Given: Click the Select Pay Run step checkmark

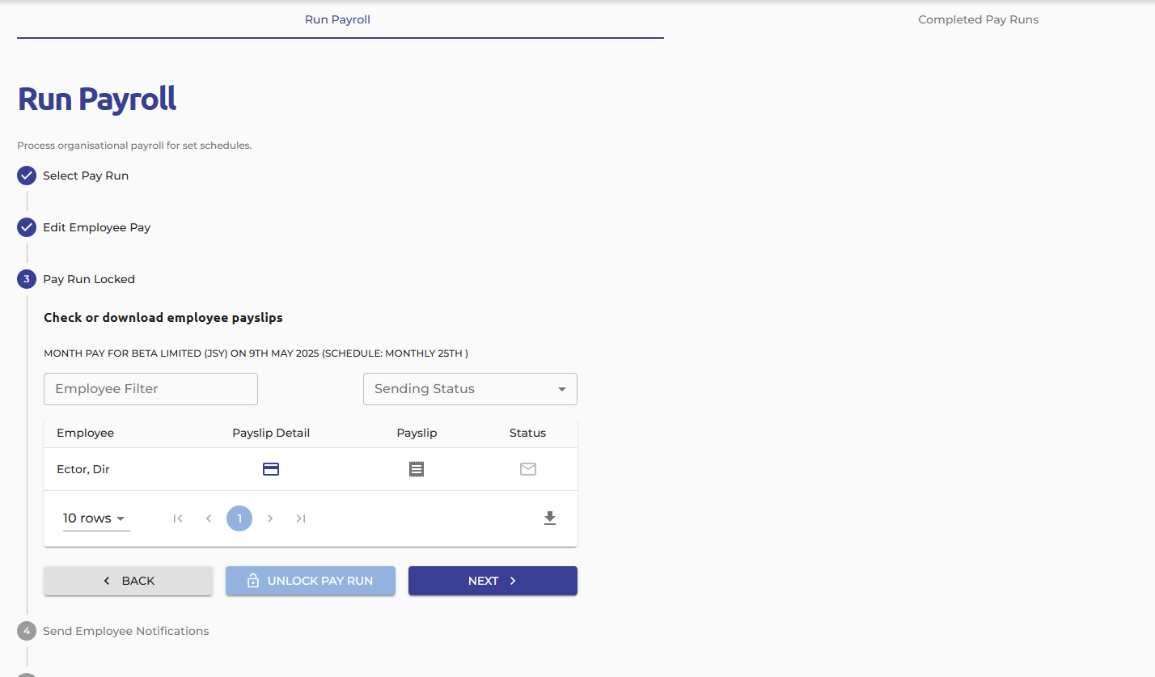Looking at the screenshot, I should [27, 176].
